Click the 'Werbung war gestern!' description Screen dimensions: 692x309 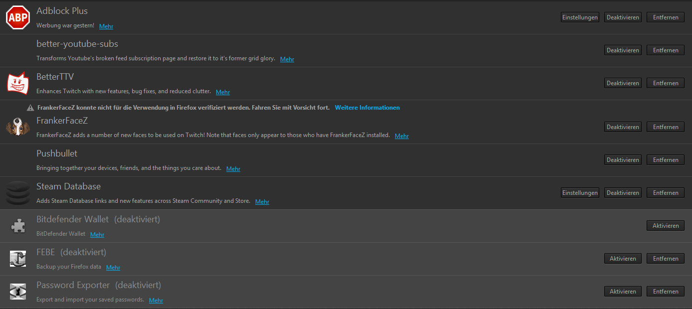pyautogui.click(x=65, y=25)
